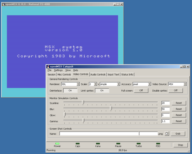
Task: Open the Scaler factor dropdown showing 2
Action: click(93, 84)
